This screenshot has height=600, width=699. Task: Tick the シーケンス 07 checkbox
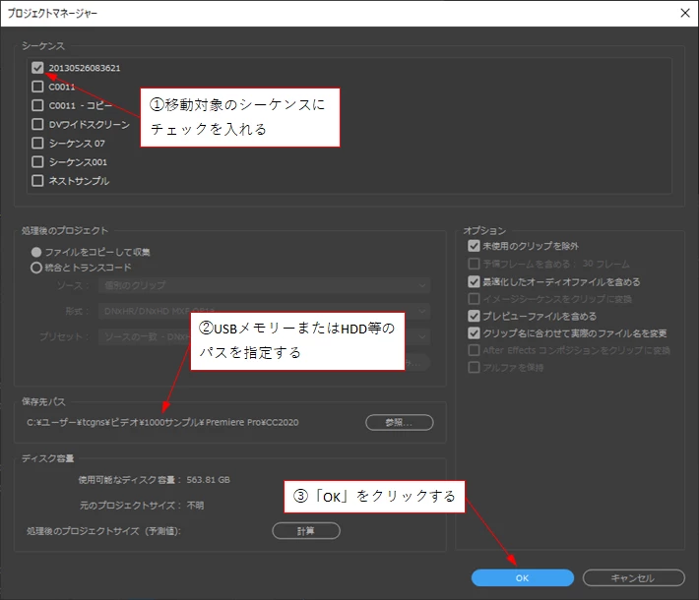pyautogui.click(x=37, y=143)
